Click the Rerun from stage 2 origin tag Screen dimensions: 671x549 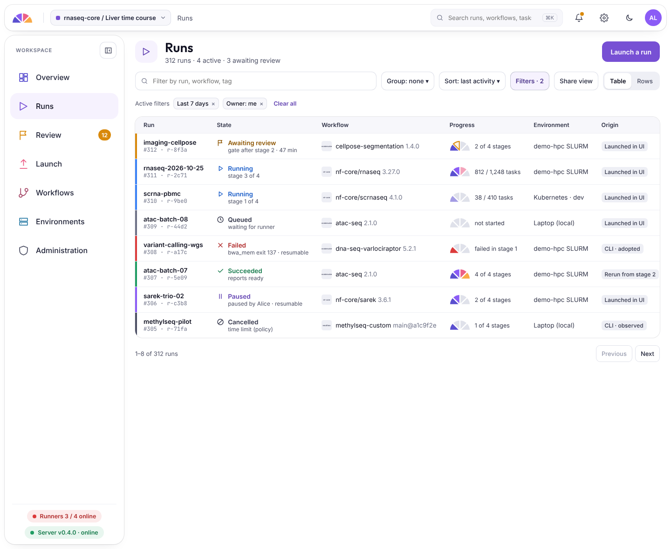click(x=630, y=274)
